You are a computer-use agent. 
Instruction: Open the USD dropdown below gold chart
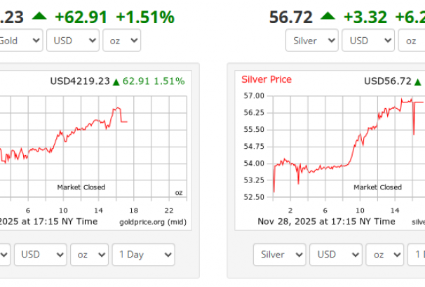40,254
